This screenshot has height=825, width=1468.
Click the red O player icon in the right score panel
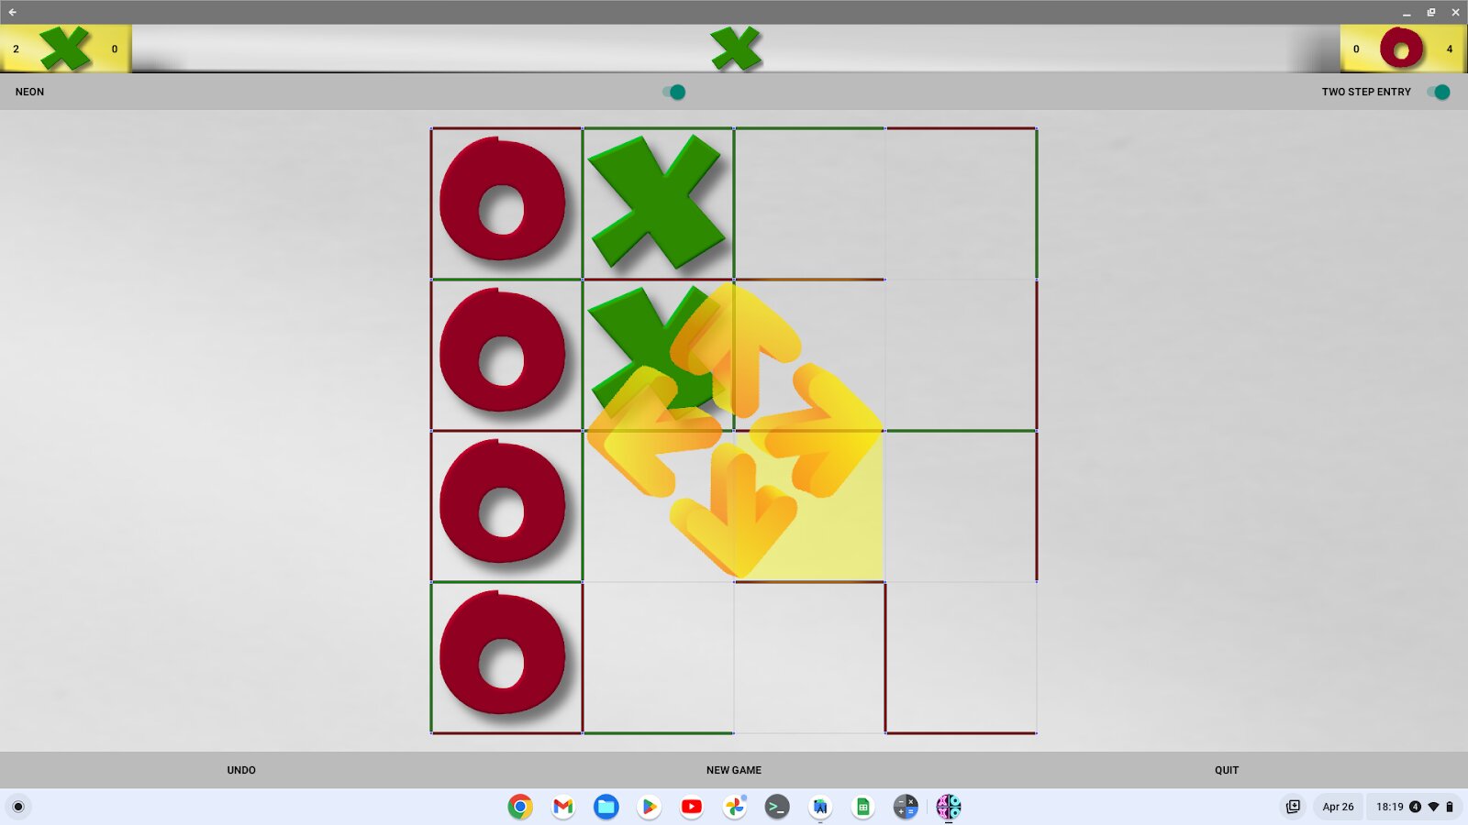coord(1401,49)
